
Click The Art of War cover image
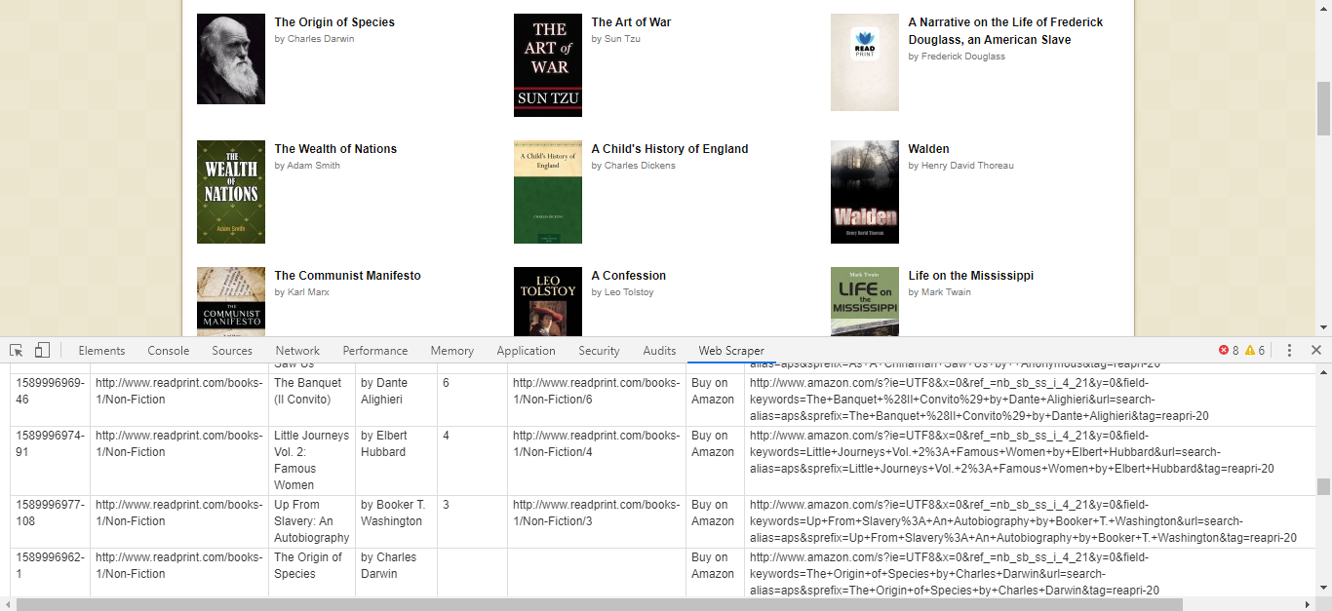tap(548, 65)
